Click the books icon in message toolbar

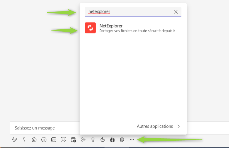112,140
